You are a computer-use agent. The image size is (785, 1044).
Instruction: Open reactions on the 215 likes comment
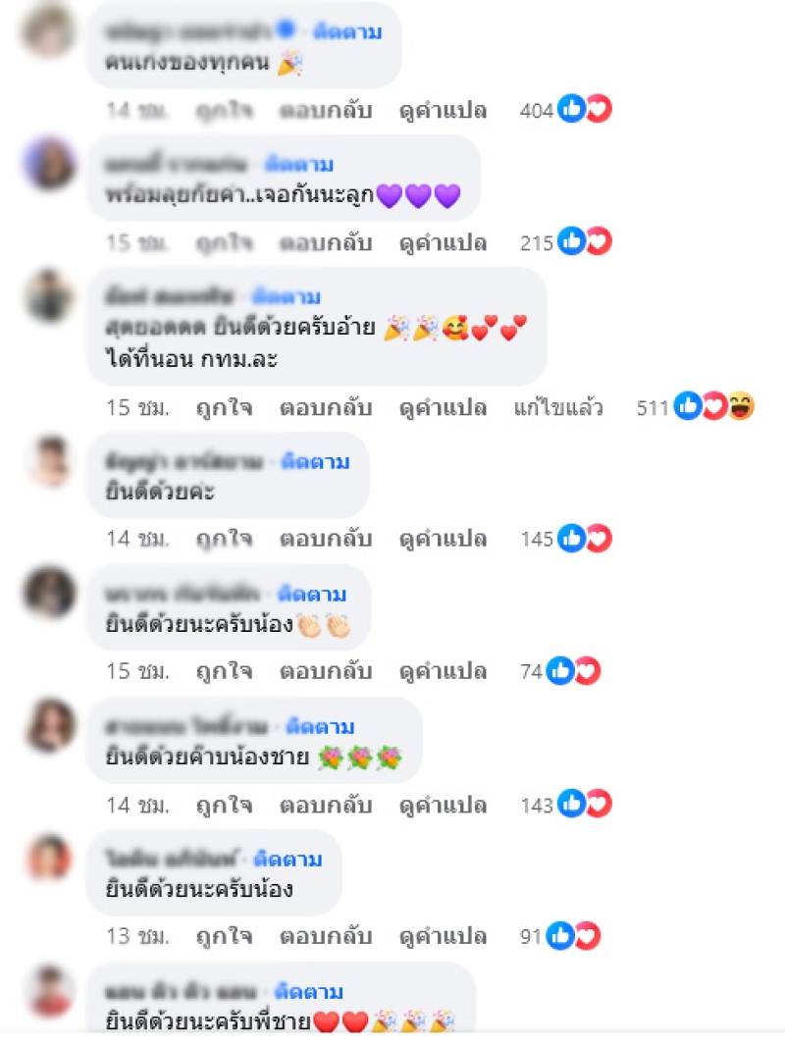[x=585, y=241]
